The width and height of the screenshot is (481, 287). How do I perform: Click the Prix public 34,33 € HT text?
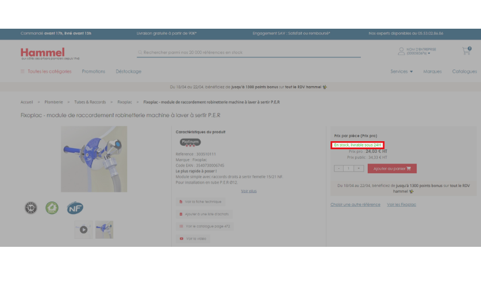[367, 157]
